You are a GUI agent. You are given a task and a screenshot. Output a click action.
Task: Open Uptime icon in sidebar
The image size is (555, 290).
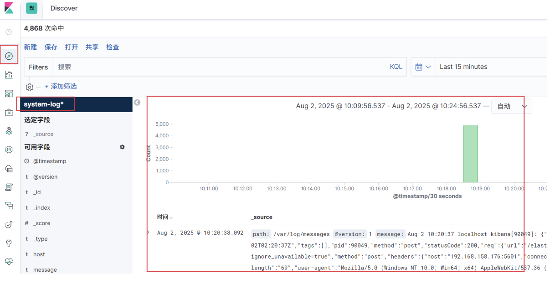pyautogui.click(x=9, y=224)
